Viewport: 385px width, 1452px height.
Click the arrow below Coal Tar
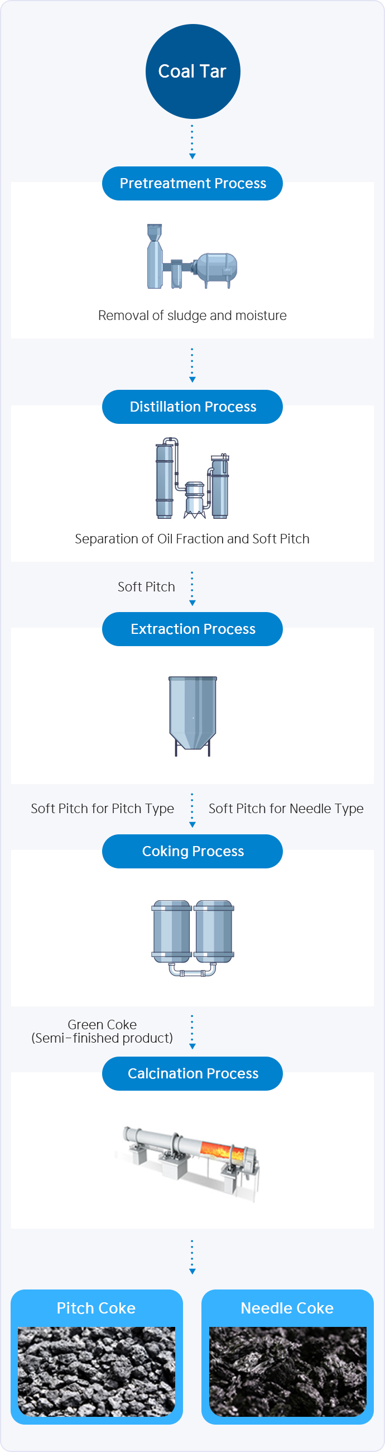coord(192,141)
